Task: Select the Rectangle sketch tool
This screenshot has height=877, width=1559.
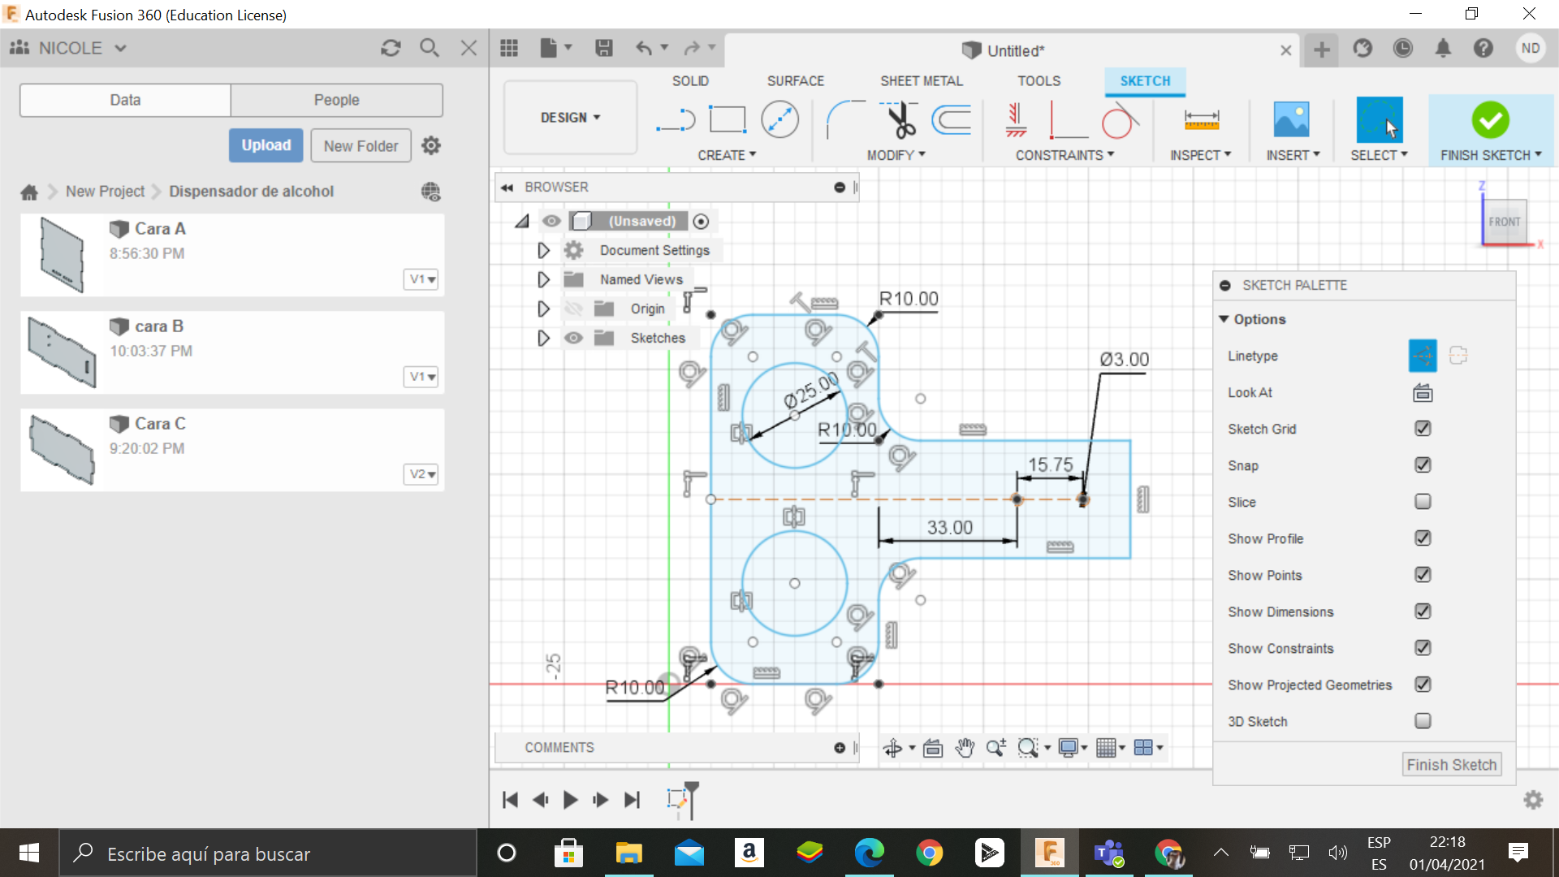Action: 727,118
